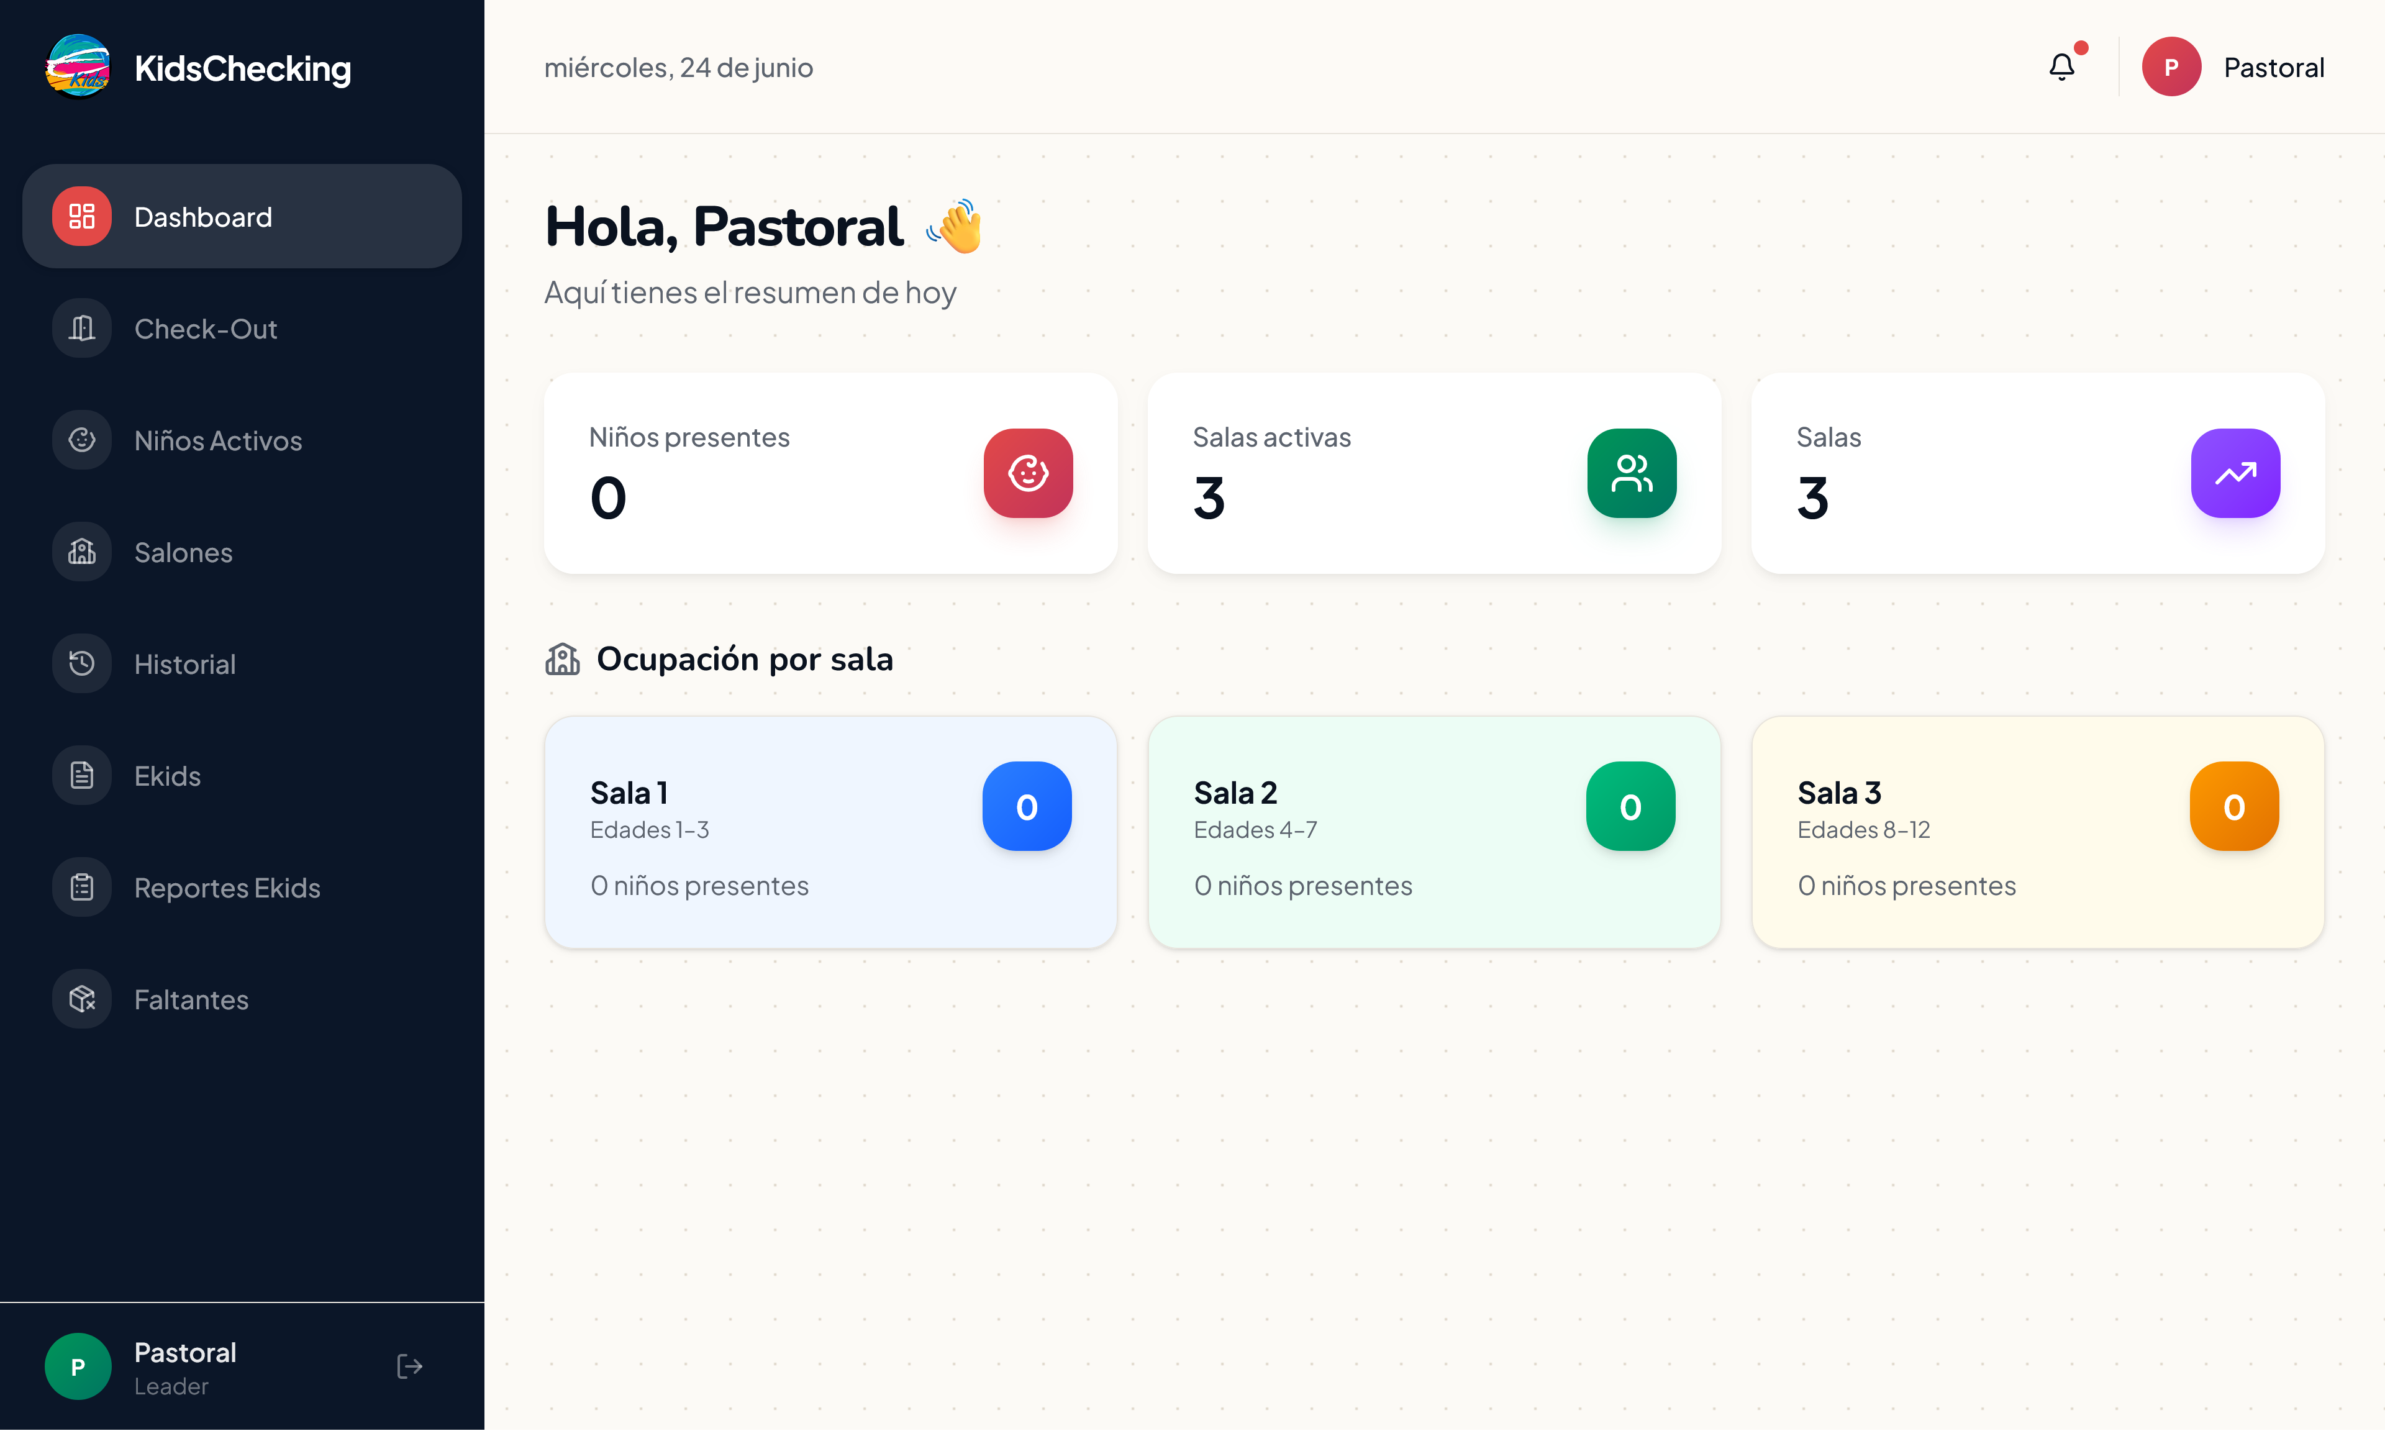Image resolution: width=2385 pixels, height=1431 pixels.
Task: Click the Historial clock icon
Action: pos(82,663)
